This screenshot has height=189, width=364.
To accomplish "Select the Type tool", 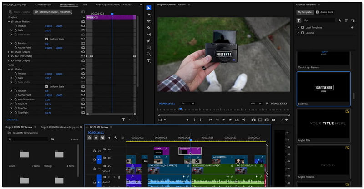I will 149,61.
